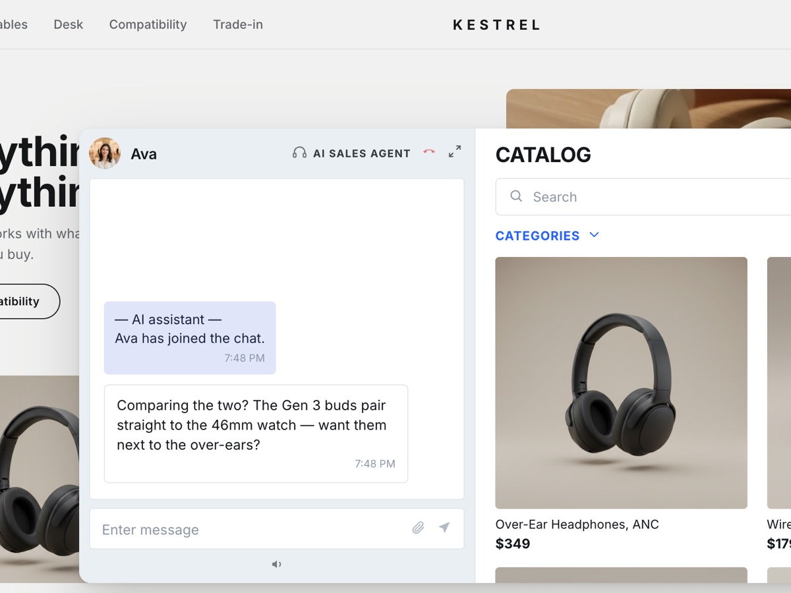This screenshot has width=791, height=593.
Task: Focus the catalog Search field
Action: pos(643,196)
